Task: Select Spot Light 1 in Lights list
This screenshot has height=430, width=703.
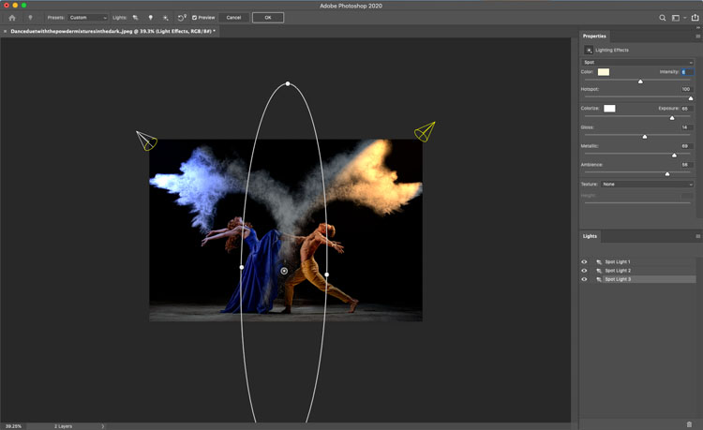Action: pos(650,262)
